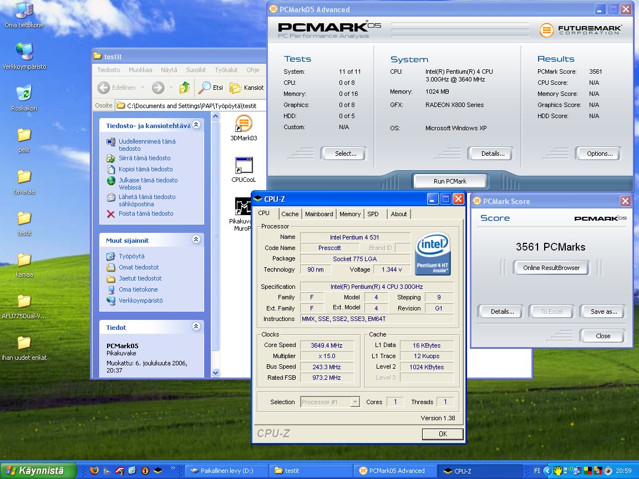Click the yellow hand tray icon
The height and width of the screenshot is (479, 639).
click(557, 471)
